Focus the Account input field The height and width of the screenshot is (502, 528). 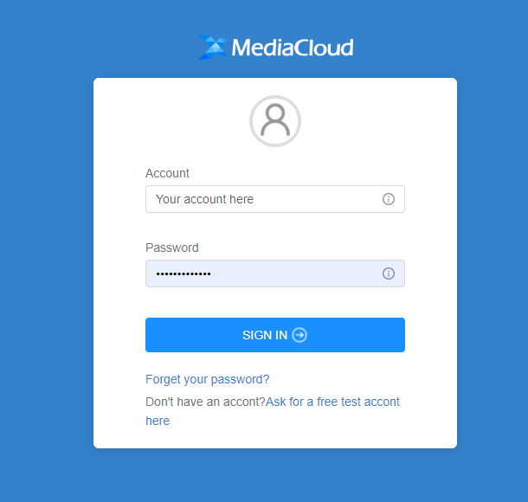pos(275,199)
